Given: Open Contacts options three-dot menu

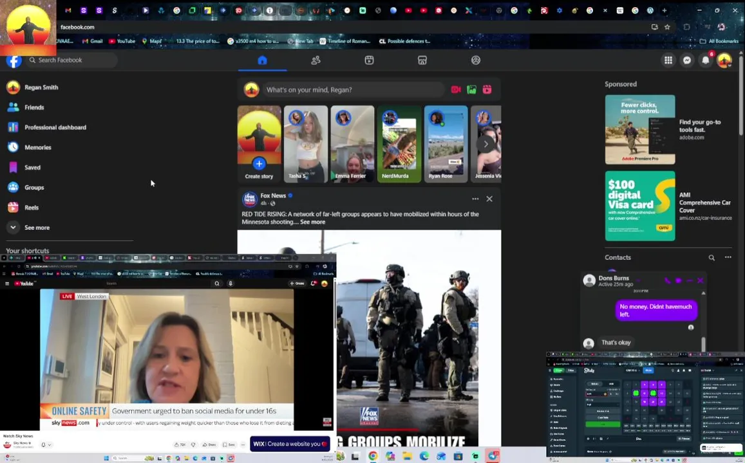Looking at the screenshot, I should click(x=728, y=257).
